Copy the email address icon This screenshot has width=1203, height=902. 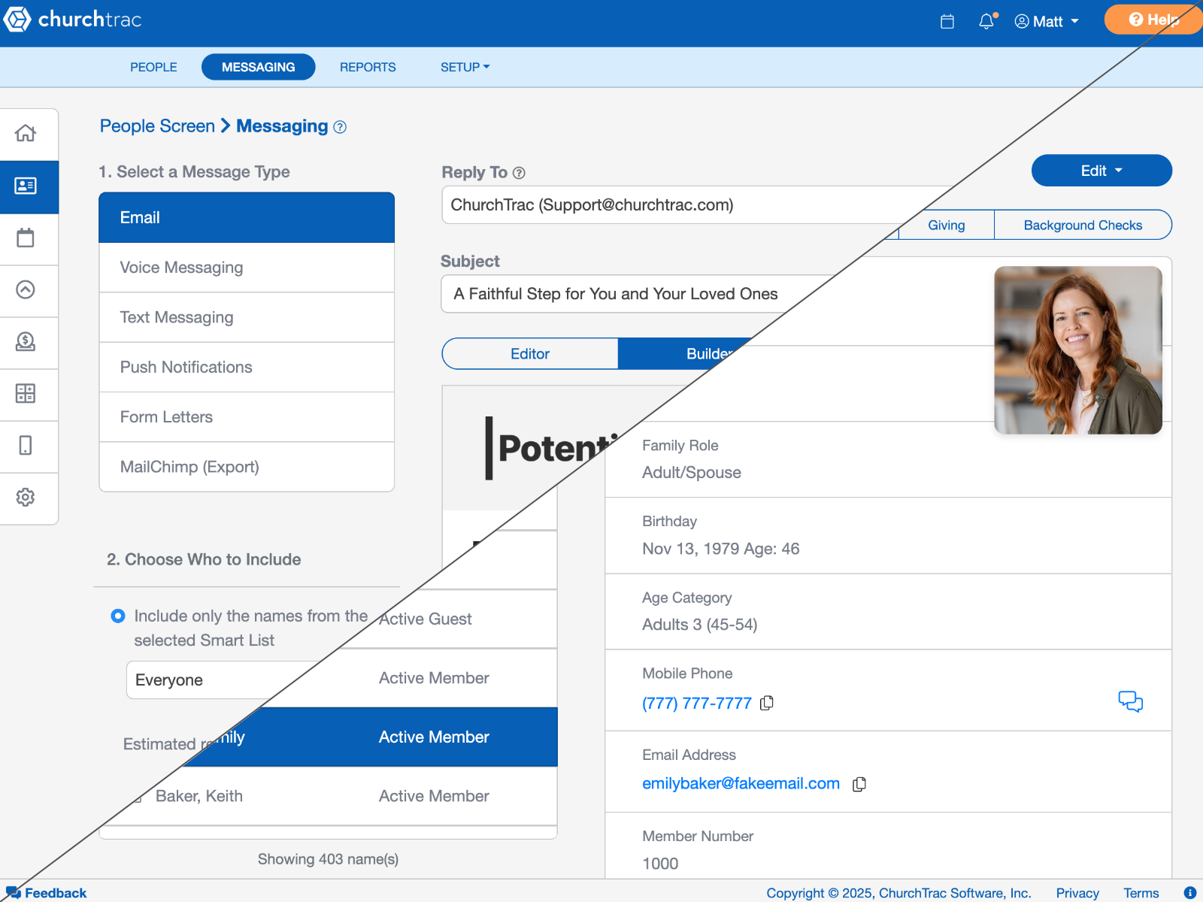pos(859,784)
